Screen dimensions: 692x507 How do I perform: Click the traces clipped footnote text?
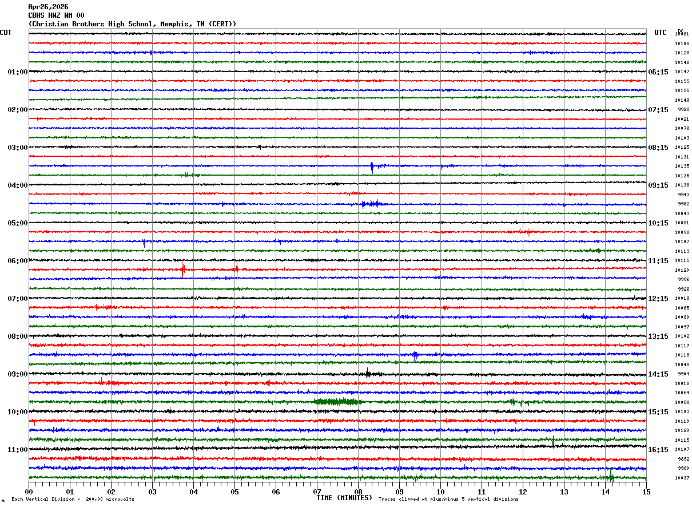(x=448, y=500)
